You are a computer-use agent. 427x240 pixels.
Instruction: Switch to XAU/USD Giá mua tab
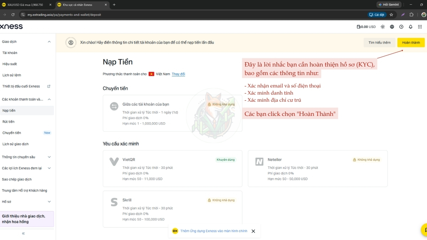tap(27, 5)
